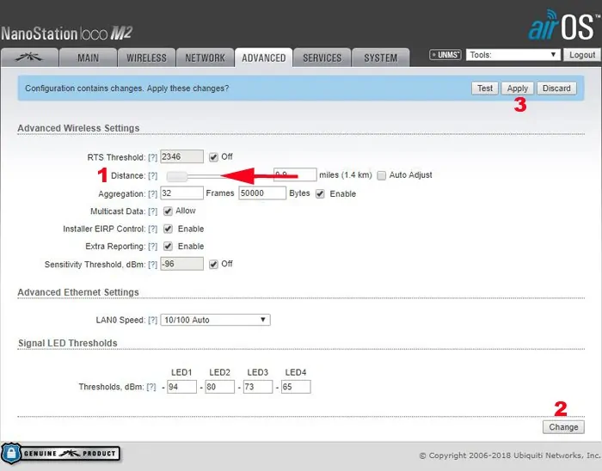Image resolution: width=602 pixels, height=471 pixels.
Task: Click the Distance miles input field
Action: point(295,174)
